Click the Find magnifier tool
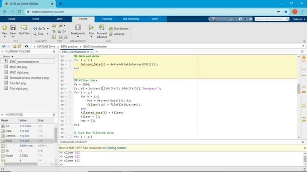 point(38,34)
